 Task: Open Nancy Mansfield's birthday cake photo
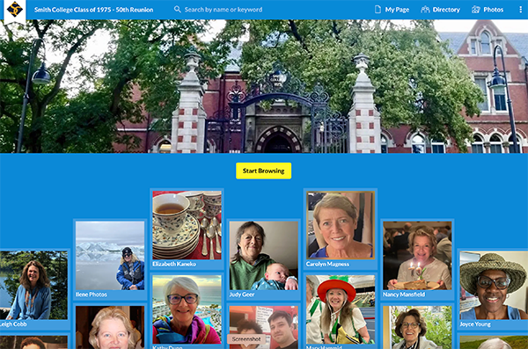[x=417, y=256]
